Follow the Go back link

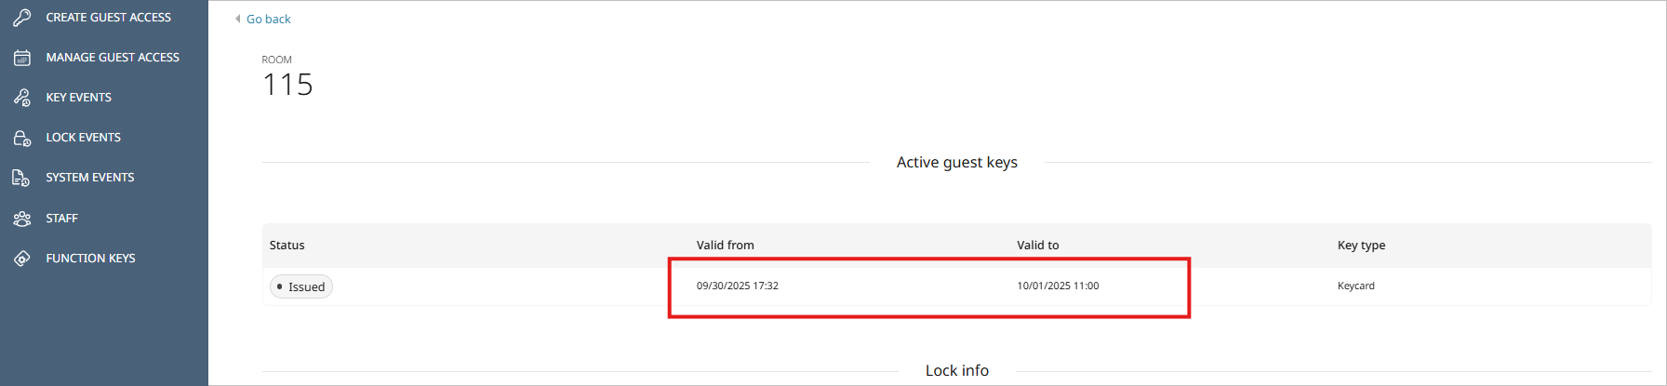[x=269, y=19]
